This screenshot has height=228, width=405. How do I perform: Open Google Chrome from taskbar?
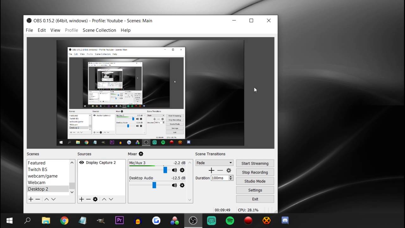click(64, 220)
